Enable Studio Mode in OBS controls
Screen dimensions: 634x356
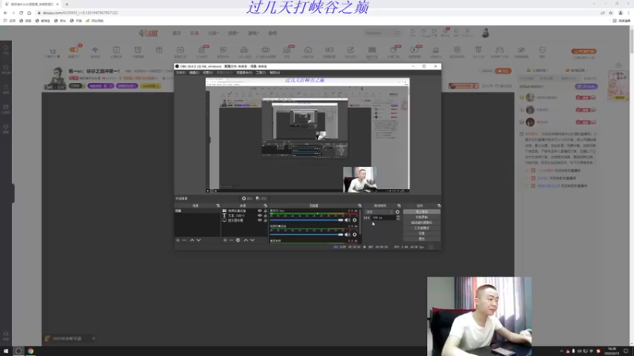(x=422, y=228)
